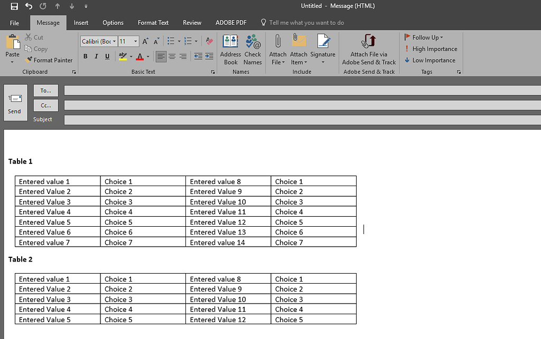Toggle italic formatting
Viewport: 541px width, 339px height.
click(96, 56)
